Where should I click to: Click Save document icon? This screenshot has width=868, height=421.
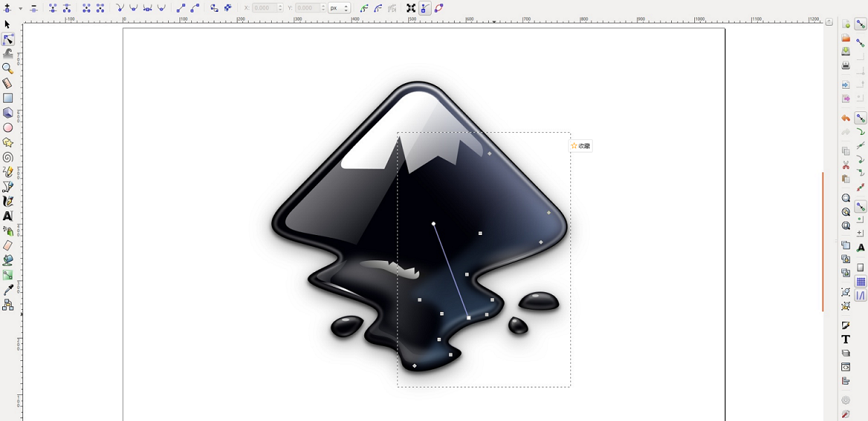tap(846, 52)
